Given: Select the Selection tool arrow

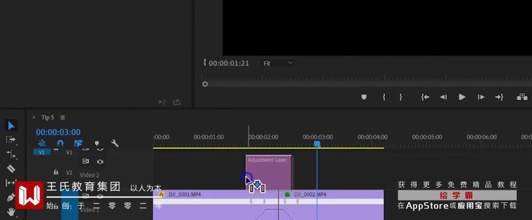Looking at the screenshot, I should click(11, 126).
